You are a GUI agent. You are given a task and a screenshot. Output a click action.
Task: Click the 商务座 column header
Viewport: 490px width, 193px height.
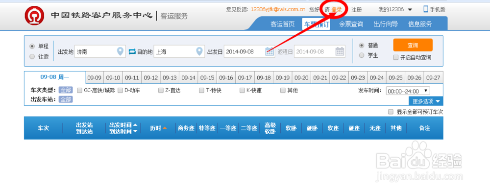(x=186, y=128)
